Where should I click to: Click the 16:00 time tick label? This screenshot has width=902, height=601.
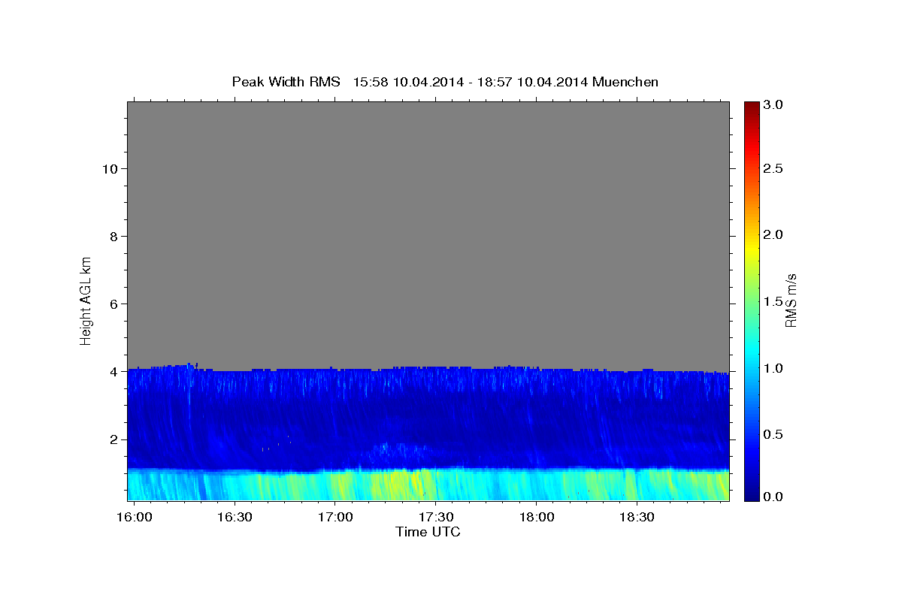point(135,517)
